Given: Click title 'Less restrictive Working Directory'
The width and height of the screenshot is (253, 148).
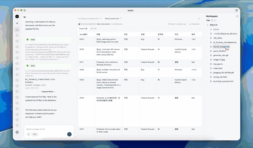Looking at the screenshot, I should [x=107, y=64].
